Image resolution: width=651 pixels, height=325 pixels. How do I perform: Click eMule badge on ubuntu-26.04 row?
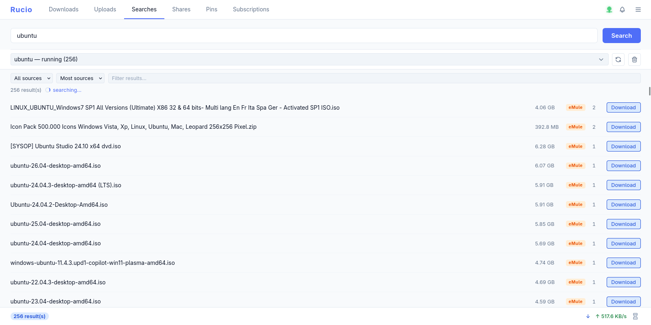(575, 166)
